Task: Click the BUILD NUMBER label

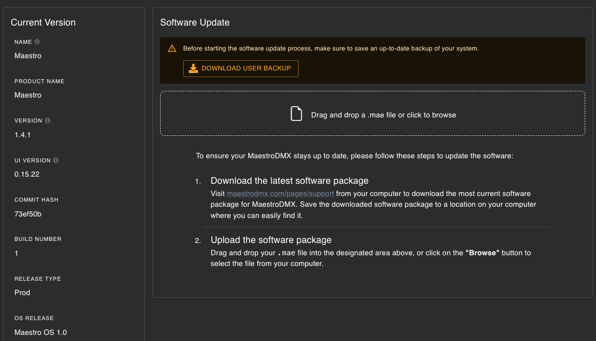Action: (38, 239)
